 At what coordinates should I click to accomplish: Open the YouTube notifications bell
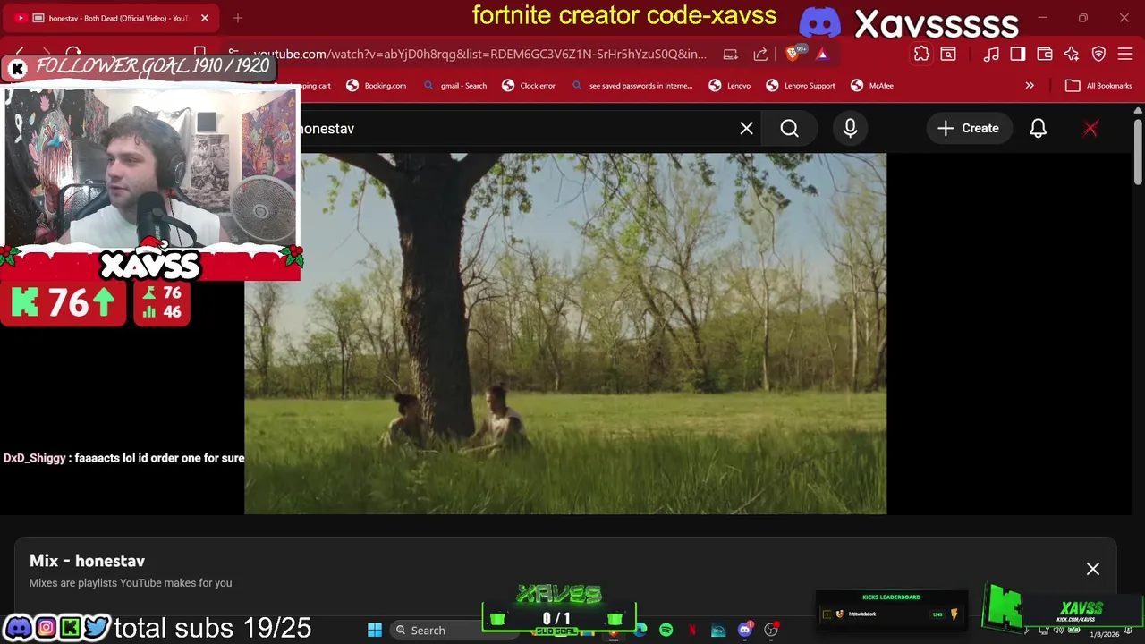point(1038,129)
